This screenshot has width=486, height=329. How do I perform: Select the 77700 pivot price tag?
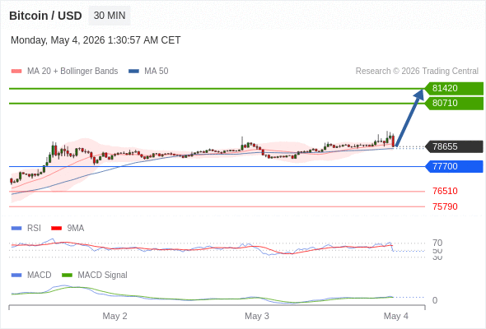pos(454,166)
